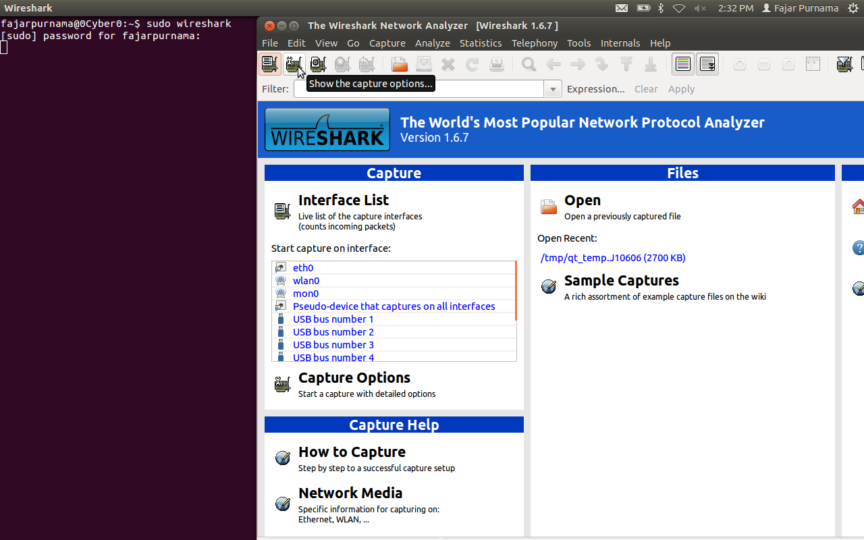Open capture filters from toolbar icon
Viewport: 864px width, 540px height.
pos(844,64)
